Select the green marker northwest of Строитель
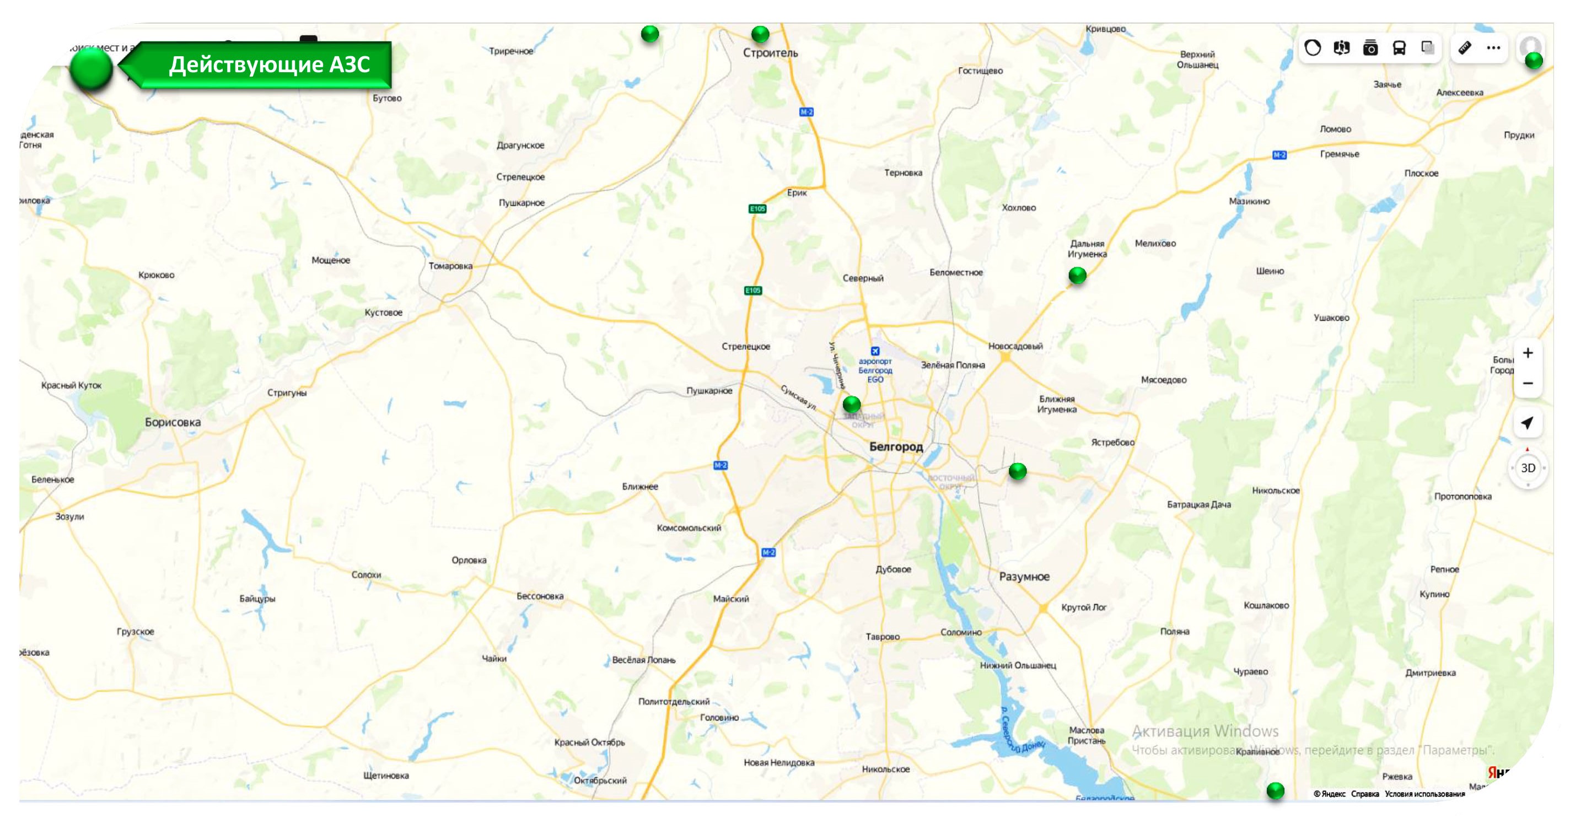This screenshot has height=818, width=1570. [650, 34]
